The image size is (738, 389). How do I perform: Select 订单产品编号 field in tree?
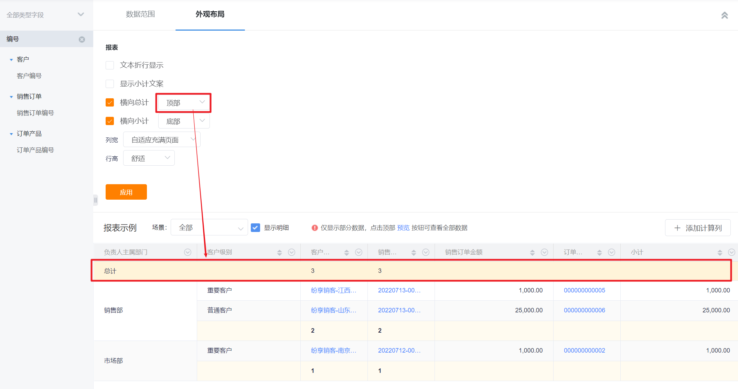[35, 150]
